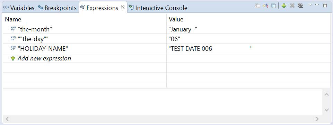Click the "TEST DATE 006" value cell
Image resolution: width=333 pixels, height=125 pixels.
tap(248, 48)
